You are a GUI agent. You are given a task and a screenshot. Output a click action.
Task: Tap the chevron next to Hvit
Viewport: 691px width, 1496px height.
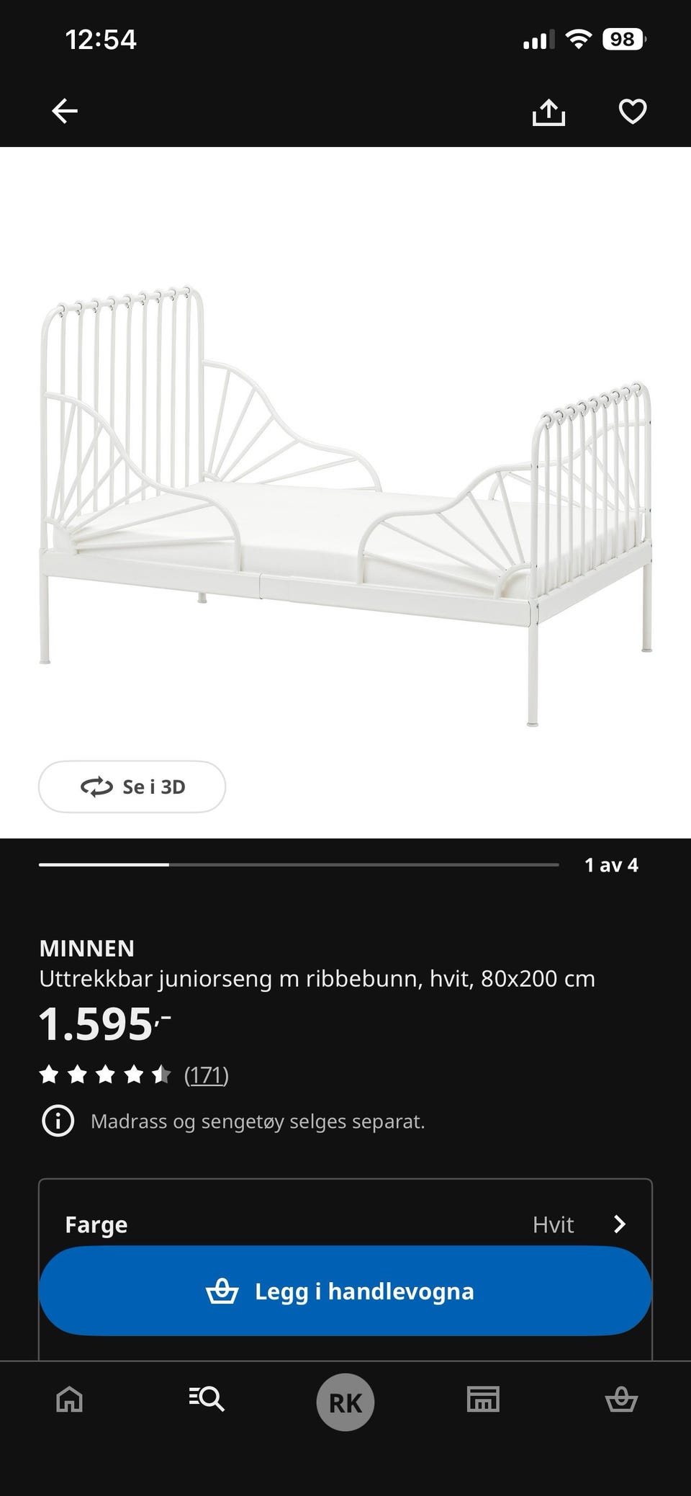[619, 1224]
